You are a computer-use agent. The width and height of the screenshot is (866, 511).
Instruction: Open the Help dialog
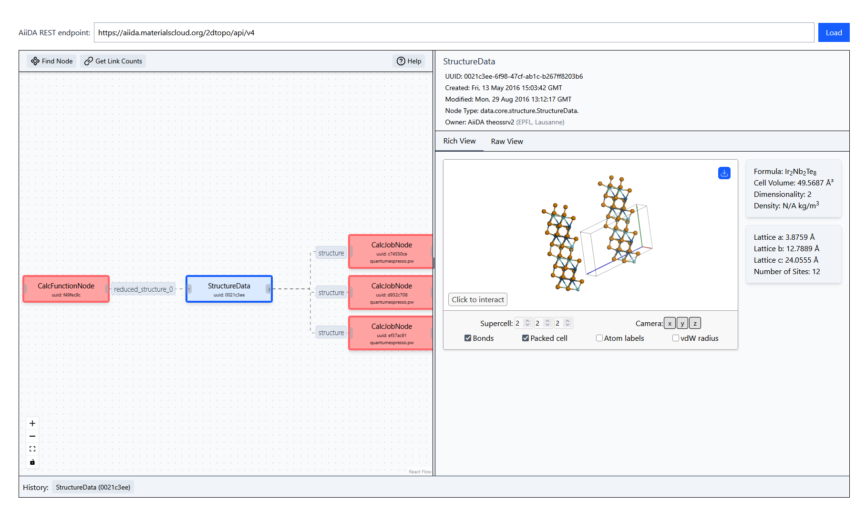coord(409,61)
